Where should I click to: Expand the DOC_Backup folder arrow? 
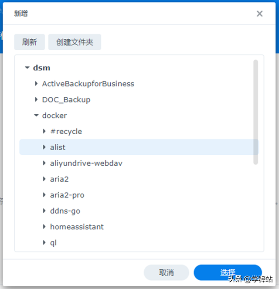(36, 99)
